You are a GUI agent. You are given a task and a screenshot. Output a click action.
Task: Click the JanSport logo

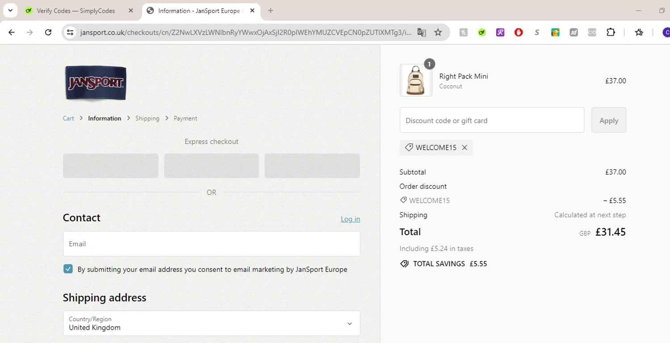point(96,83)
